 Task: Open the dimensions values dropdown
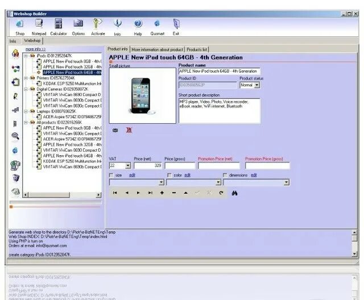pyautogui.click(x=287, y=182)
